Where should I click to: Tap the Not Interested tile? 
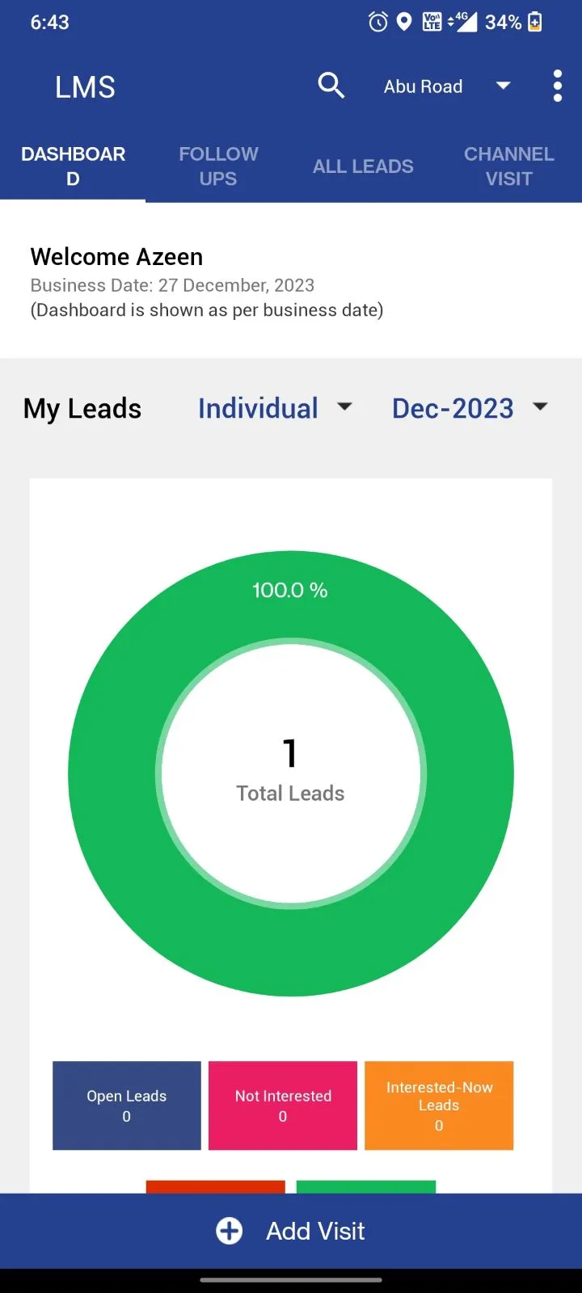283,1106
